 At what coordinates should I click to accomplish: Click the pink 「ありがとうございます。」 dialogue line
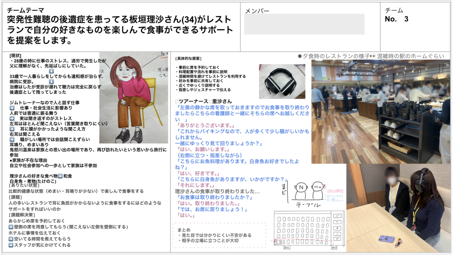pos(200,125)
